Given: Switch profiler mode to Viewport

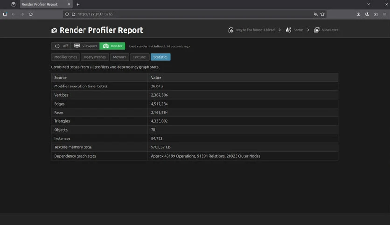Looking at the screenshot, I should [x=85, y=46].
